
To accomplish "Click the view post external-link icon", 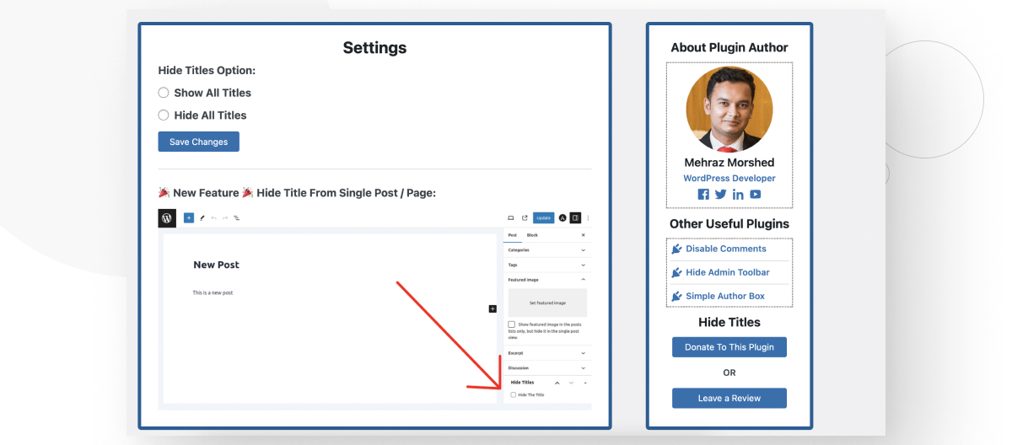I will click(x=525, y=217).
